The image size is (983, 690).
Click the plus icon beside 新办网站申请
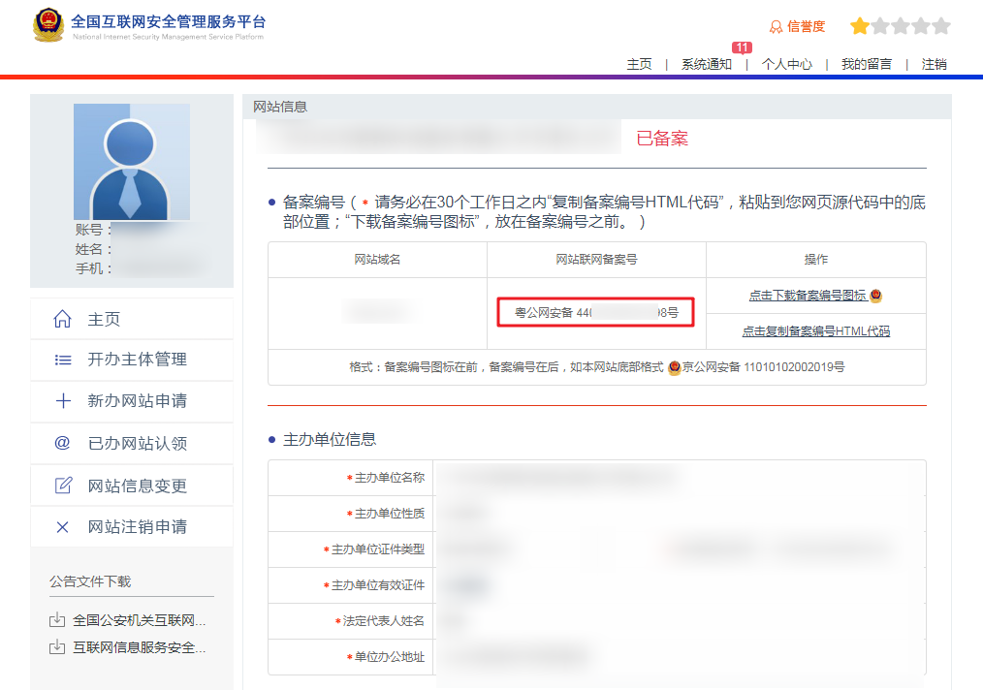click(63, 401)
